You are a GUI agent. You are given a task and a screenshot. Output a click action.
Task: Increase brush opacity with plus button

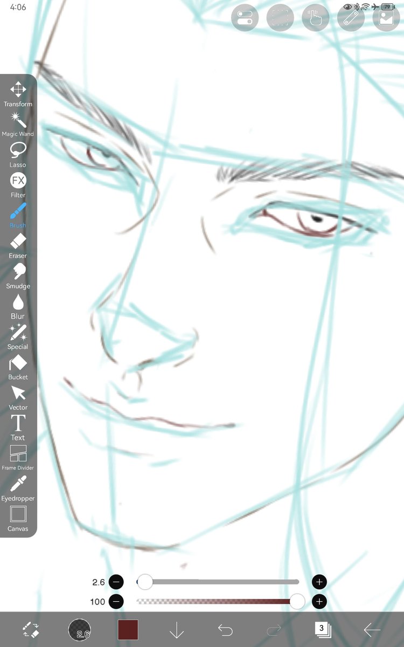(x=319, y=601)
